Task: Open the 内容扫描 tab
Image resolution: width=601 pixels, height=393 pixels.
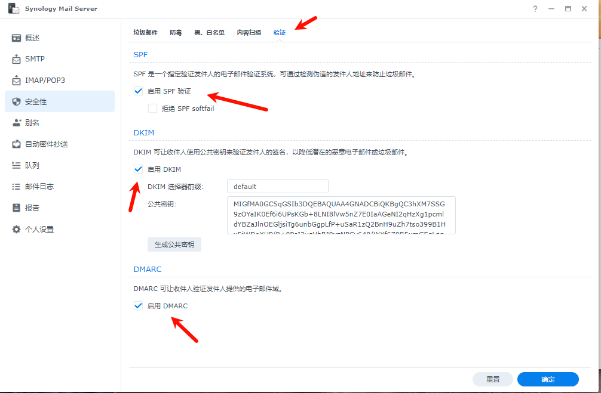Action: pyautogui.click(x=249, y=33)
